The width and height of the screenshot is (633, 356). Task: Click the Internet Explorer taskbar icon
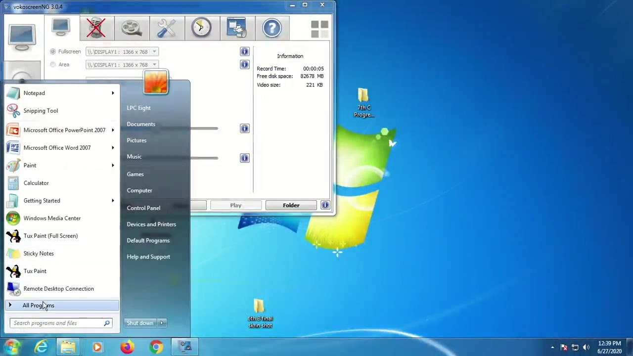pyautogui.click(x=41, y=347)
